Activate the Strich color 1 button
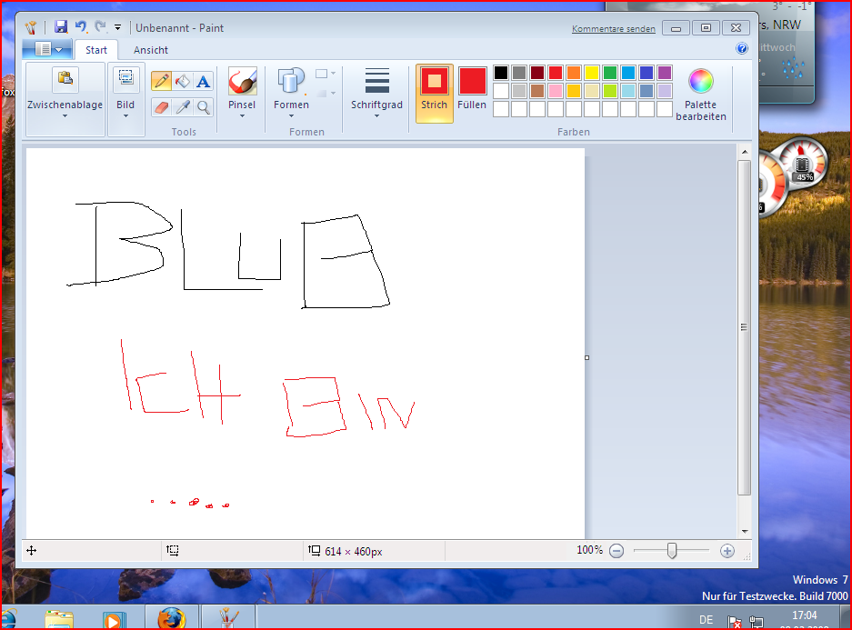This screenshot has width=852, height=630. pos(434,94)
